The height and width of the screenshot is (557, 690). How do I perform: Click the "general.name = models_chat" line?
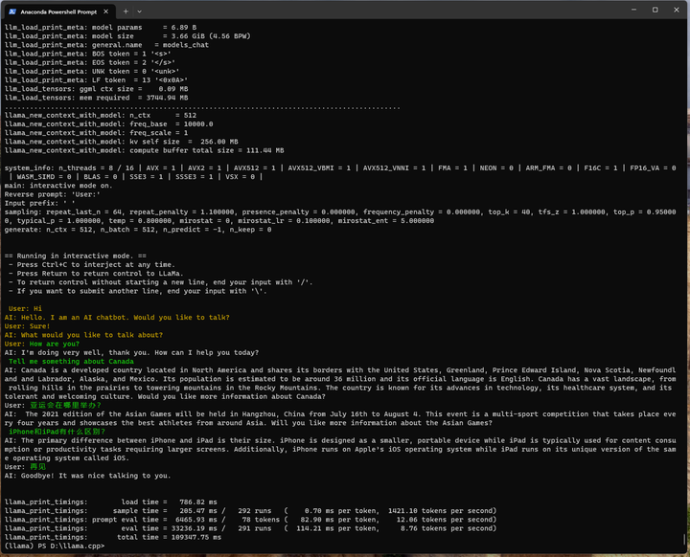pyautogui.click(x=106, y=45)
